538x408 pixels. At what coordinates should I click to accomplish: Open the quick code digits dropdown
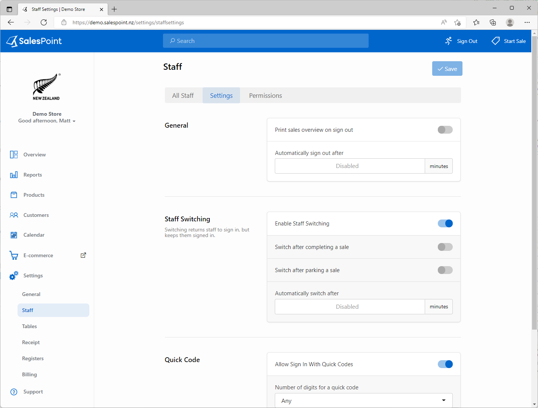tap(363, 401)
